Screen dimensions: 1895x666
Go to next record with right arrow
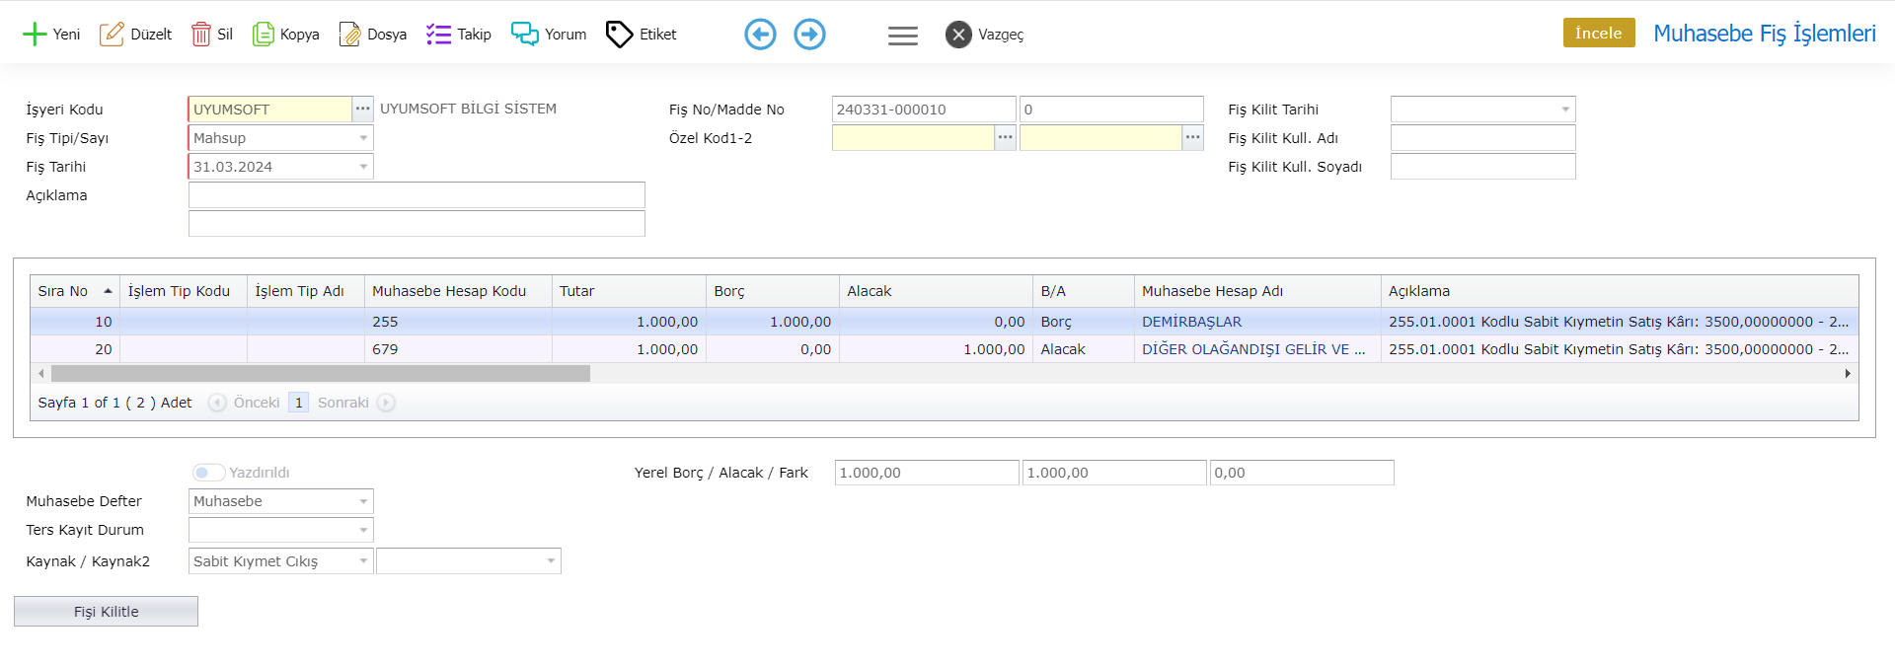tap(809, 35)
